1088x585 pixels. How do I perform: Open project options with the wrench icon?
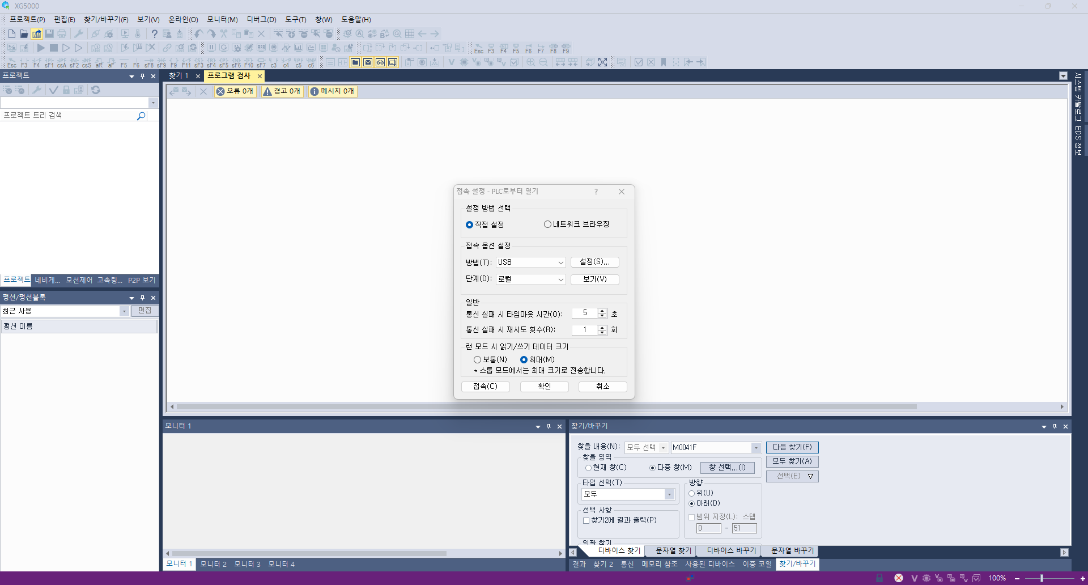click(x=79, y=33)
